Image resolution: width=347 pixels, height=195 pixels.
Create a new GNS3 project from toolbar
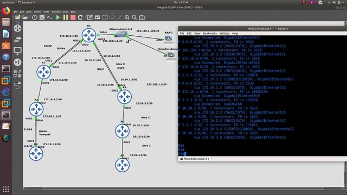(17, 17)
